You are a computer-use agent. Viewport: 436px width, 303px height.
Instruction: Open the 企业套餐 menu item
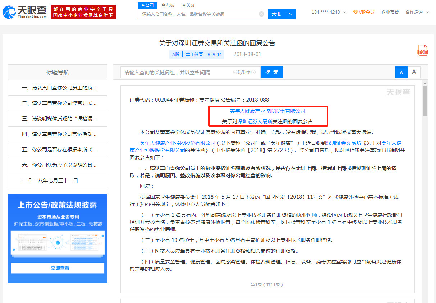click(x=390, y=12)
